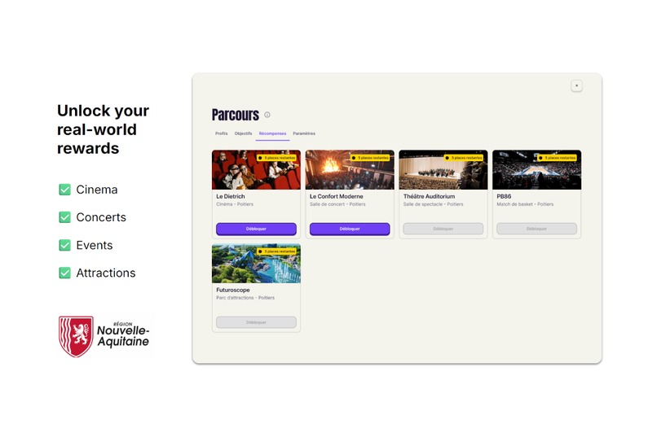Select the Récompenses tab
The width and height of the screenshot is (657, 437).
[272, 133]
